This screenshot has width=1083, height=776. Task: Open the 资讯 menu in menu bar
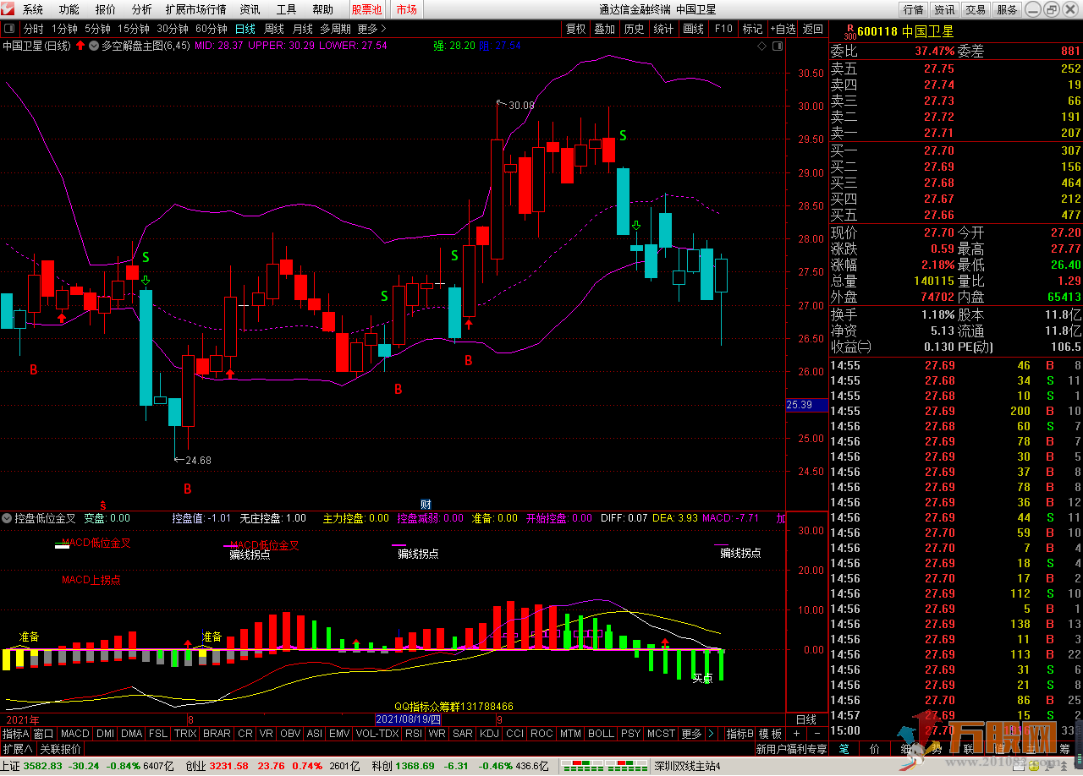250,9
